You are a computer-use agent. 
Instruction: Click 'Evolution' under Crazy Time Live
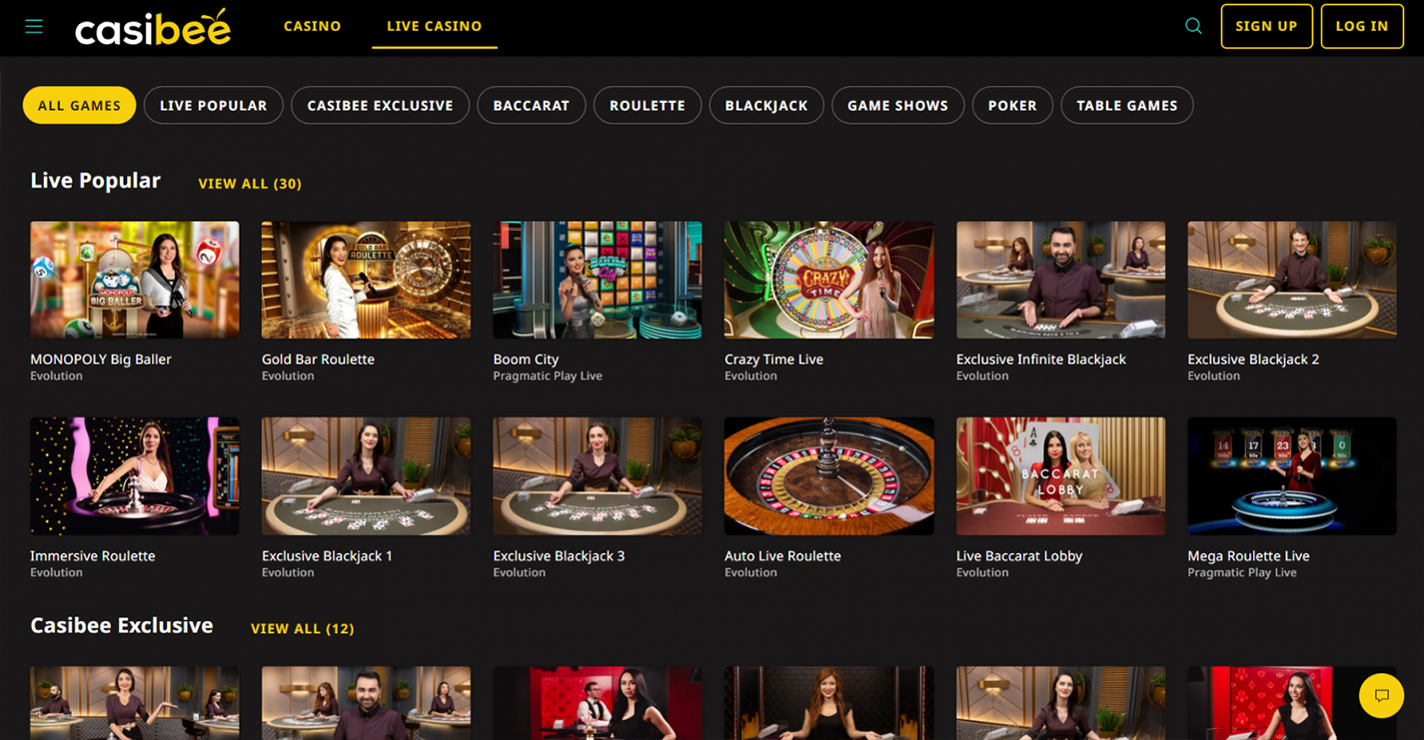pos(750,376)
